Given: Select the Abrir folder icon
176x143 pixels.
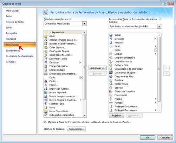Looking at the screenshot, I should point(46,36).
